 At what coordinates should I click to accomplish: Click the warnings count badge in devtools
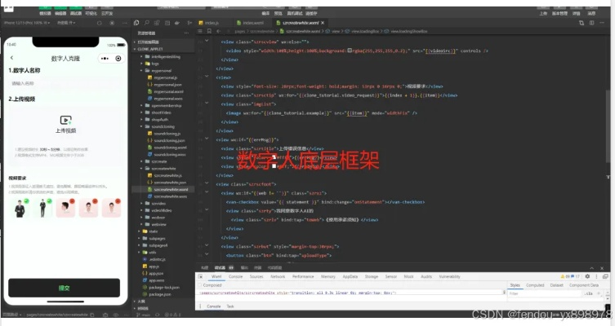(565, 276)
